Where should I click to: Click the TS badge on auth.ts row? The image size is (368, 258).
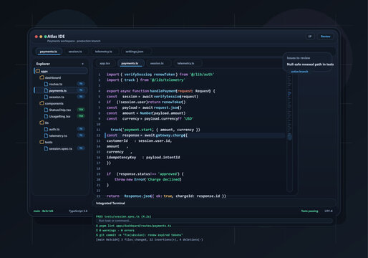click(81, 129)
